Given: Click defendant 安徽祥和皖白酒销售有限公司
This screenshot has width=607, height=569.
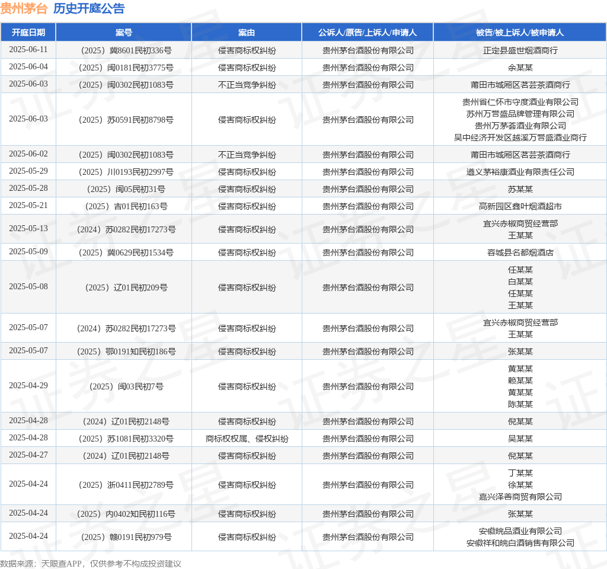Looking at the screenshot, I should tap(520, 543).
